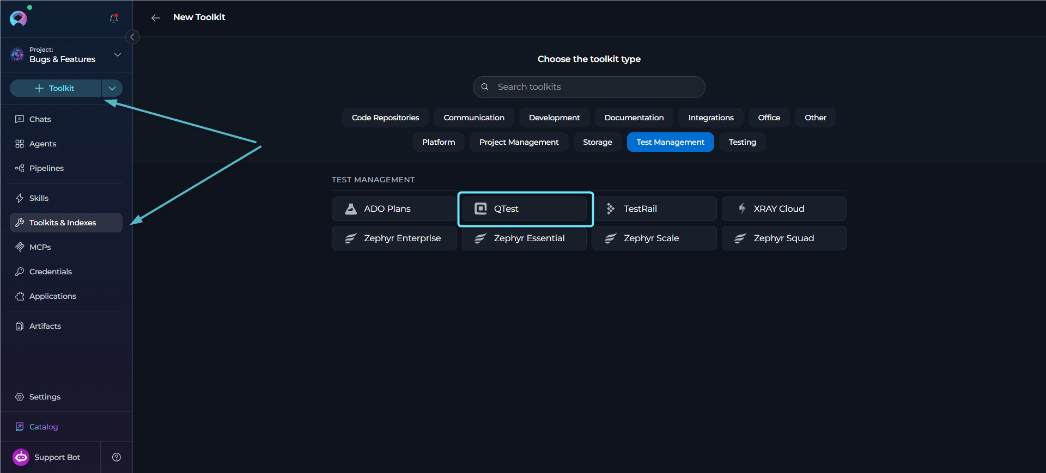Go to Credentials
Screen dimensions: 1046x473
(66, 272)
